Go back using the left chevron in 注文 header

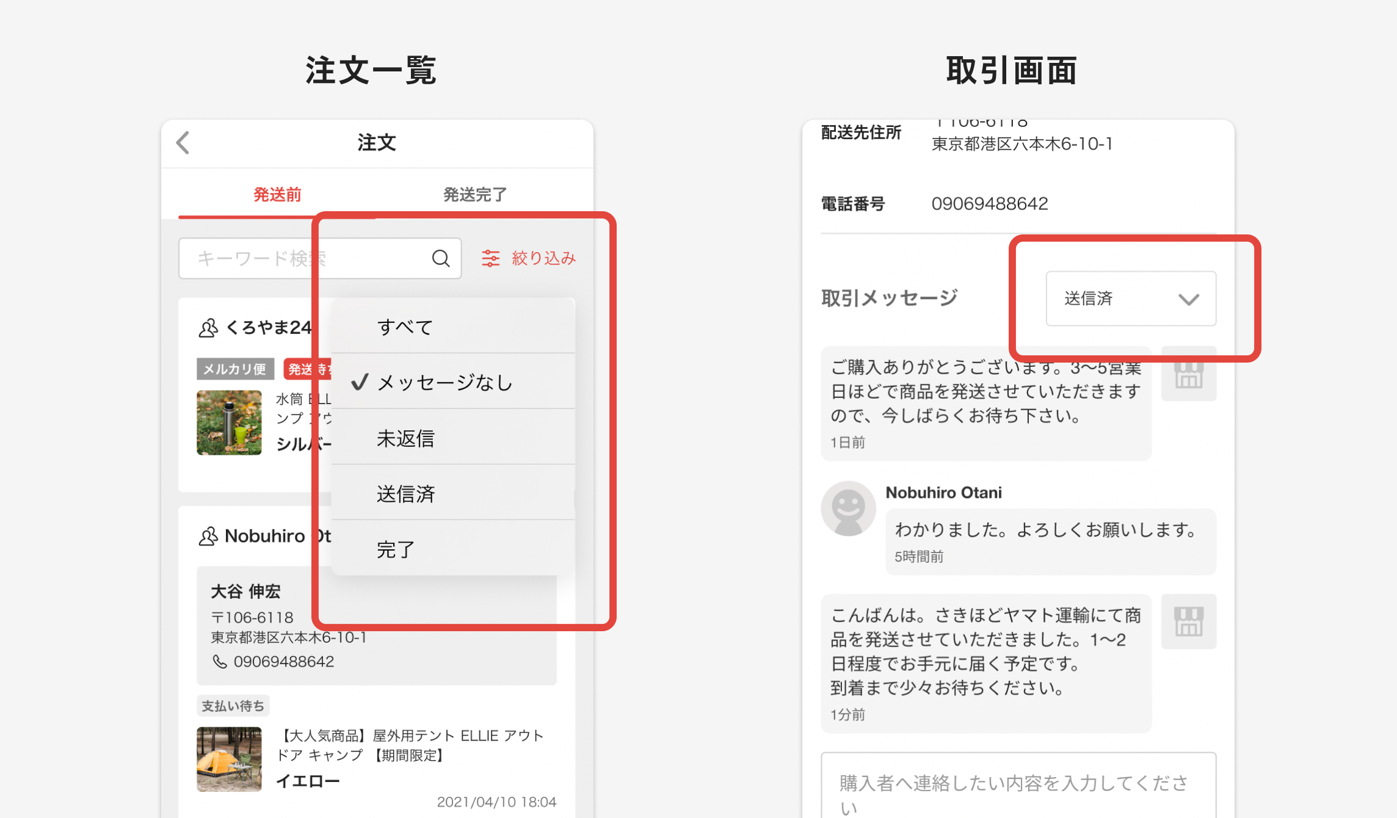pos(183,143)
